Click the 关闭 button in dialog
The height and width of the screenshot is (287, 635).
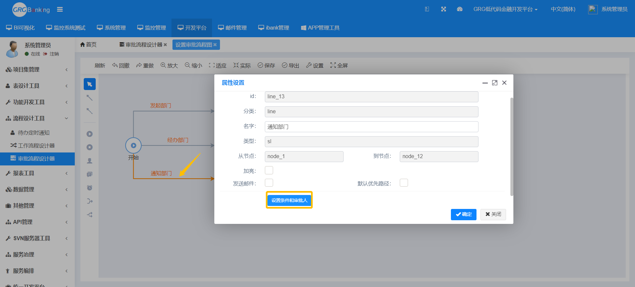coord(493,214)
